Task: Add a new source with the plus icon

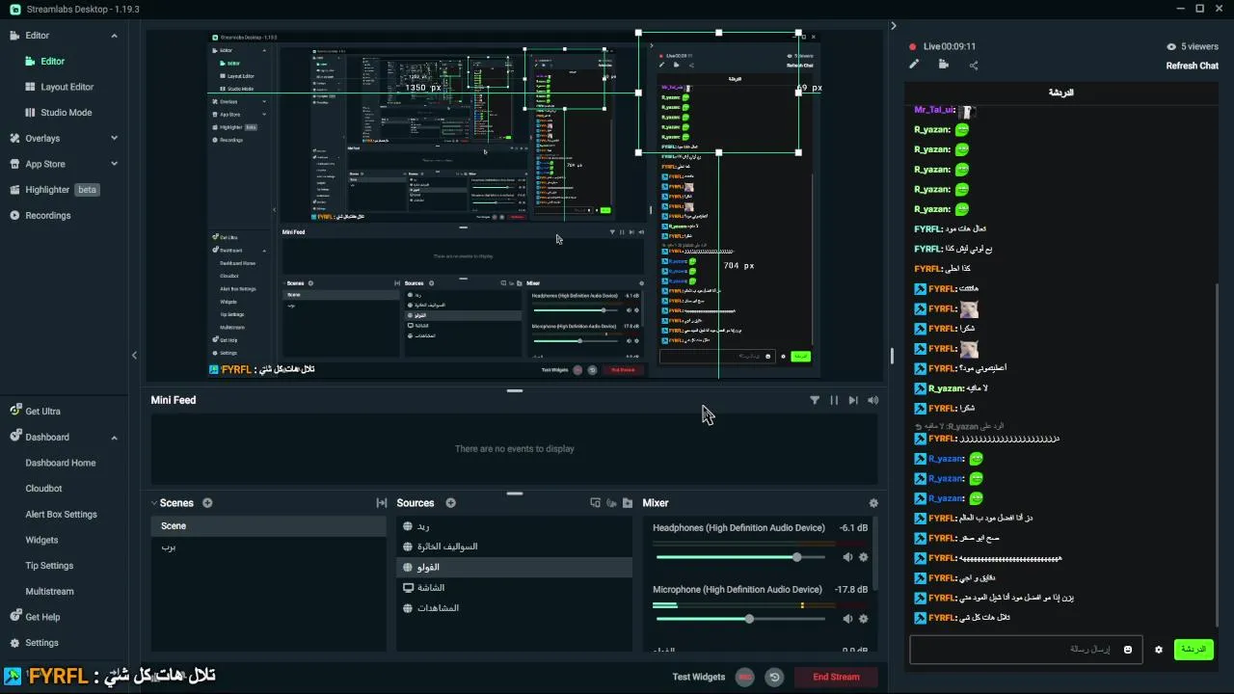Action: 450,503
